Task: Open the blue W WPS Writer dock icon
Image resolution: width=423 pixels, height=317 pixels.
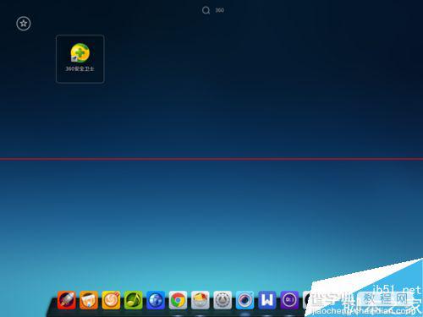Action: click(x=266, y=300)
